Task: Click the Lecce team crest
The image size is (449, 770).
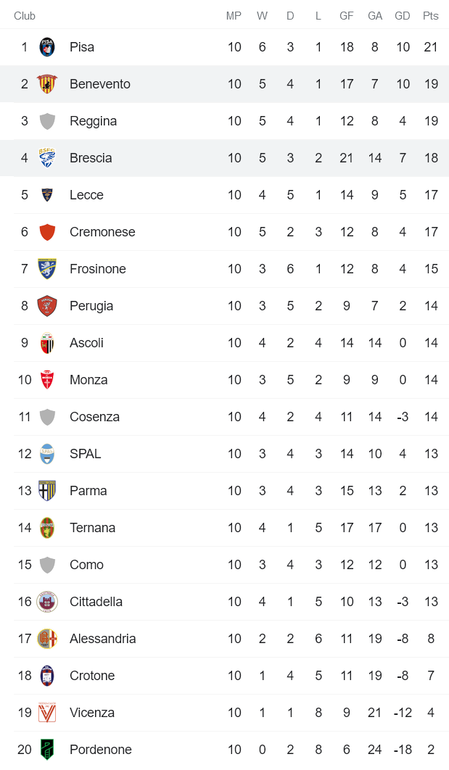Action: click(x=47, y=195)
